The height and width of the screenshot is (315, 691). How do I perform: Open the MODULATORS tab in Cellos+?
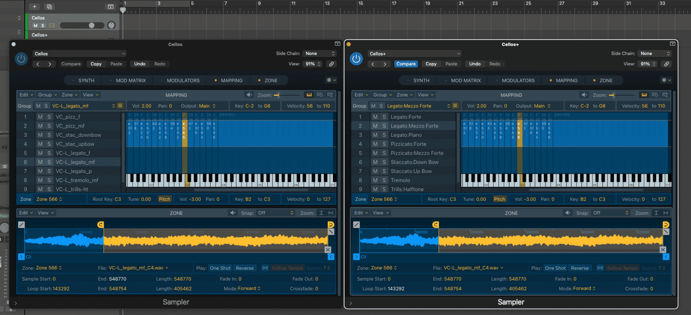[518, 81]
